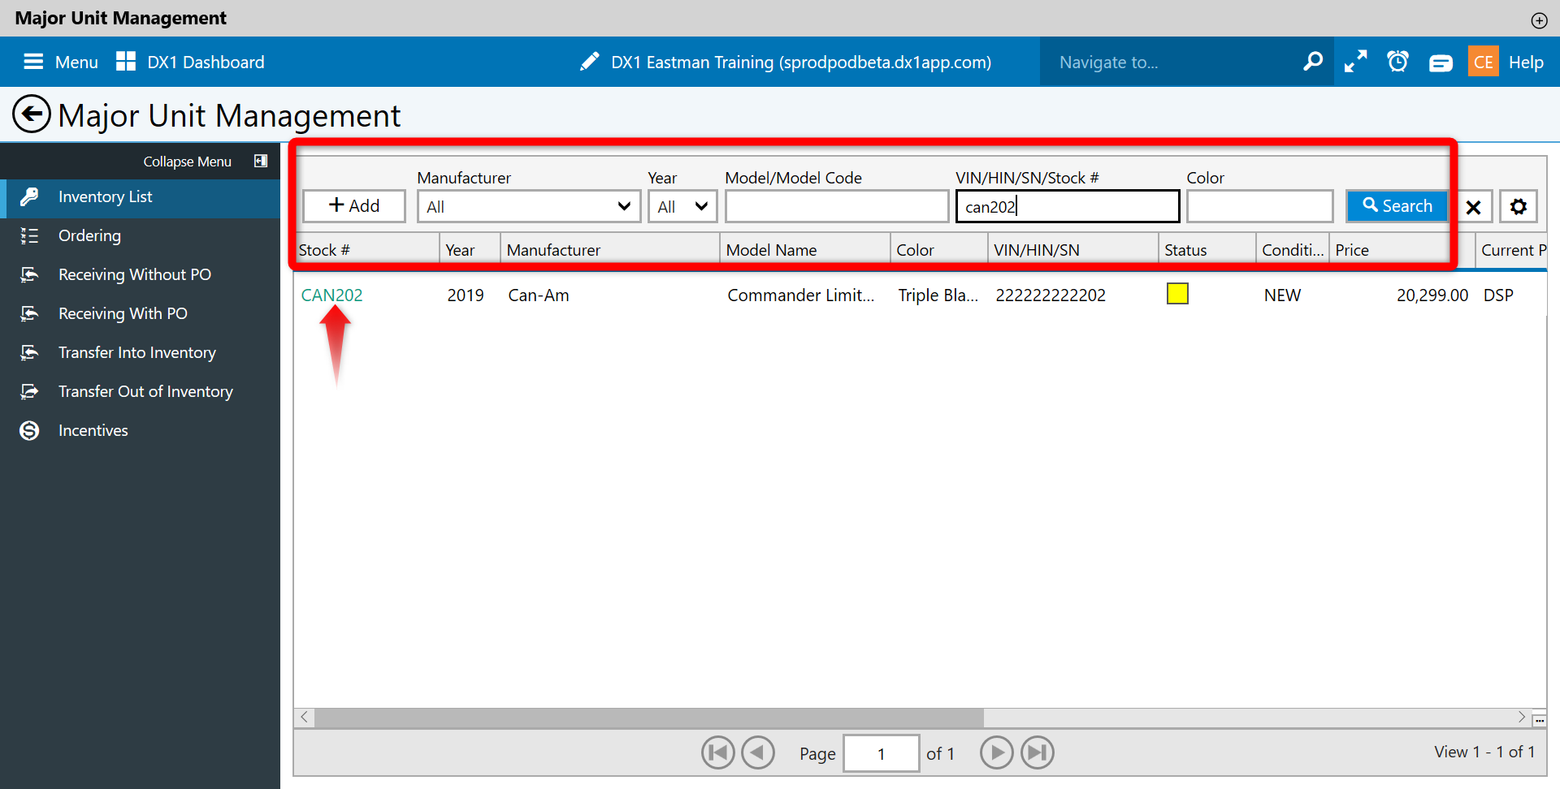
Task: Click the Receiving Without PO icon
Action: (x=29, y=274)
